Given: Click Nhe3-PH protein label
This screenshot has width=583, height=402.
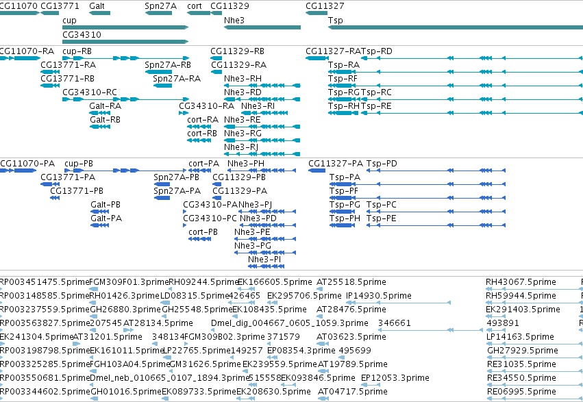Looking at the screenshot, I should [246, 164].
